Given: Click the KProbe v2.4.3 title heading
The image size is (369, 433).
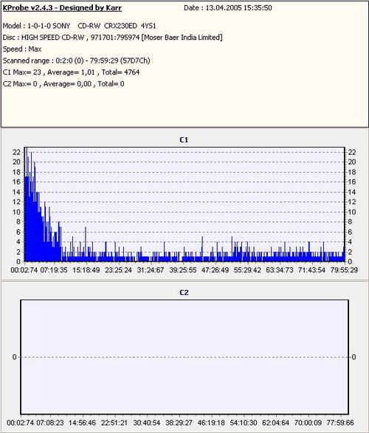Looking at the screenshot, I should (x=62, y=8).
